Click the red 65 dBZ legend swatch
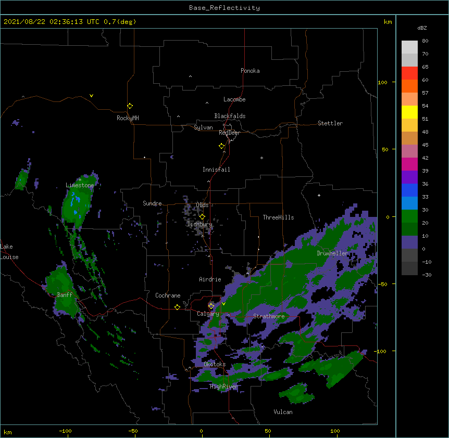This screenshot has width=449, height=438. (x=409, y=73)
